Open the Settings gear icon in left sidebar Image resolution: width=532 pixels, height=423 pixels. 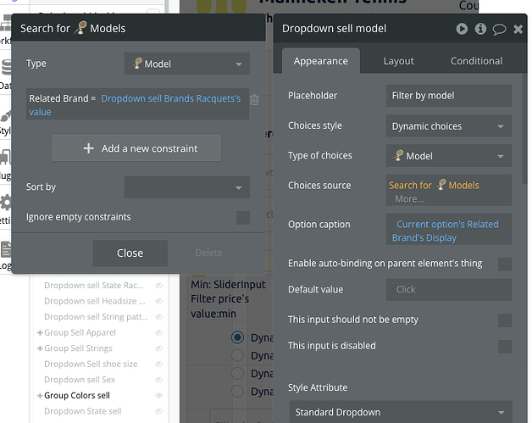point(6,203)
